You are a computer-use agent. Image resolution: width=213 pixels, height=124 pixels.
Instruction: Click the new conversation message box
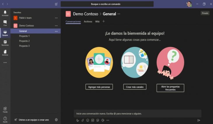click(137, 114)
